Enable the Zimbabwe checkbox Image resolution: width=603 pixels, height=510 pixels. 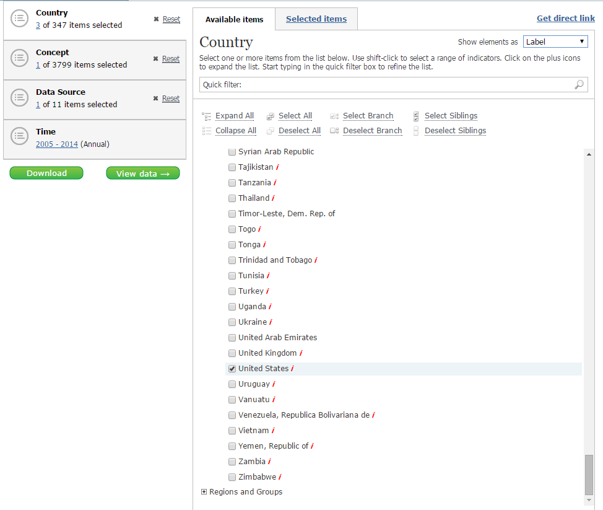[232, 477]
